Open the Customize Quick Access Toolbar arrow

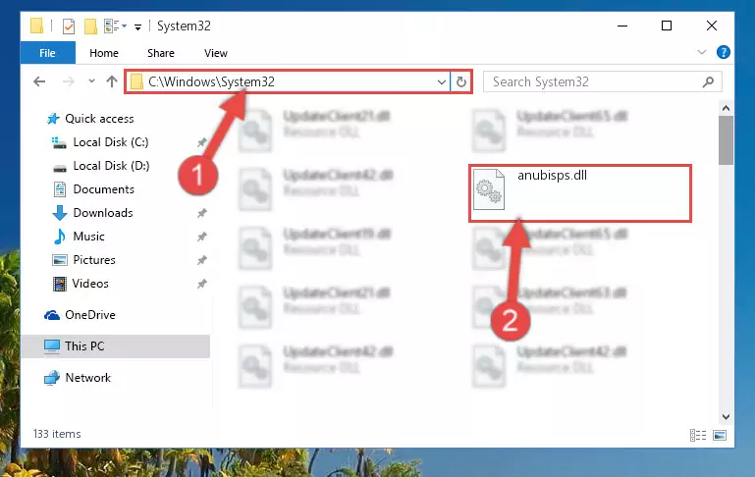coord(137,26)
